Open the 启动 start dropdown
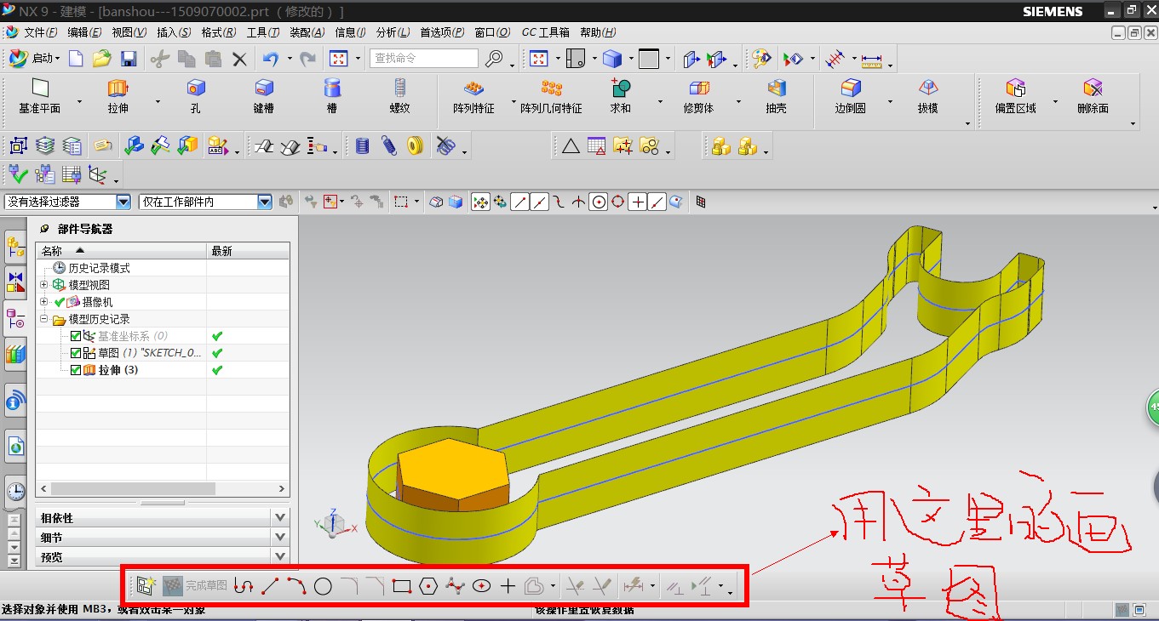 click(x=35, y=59)
